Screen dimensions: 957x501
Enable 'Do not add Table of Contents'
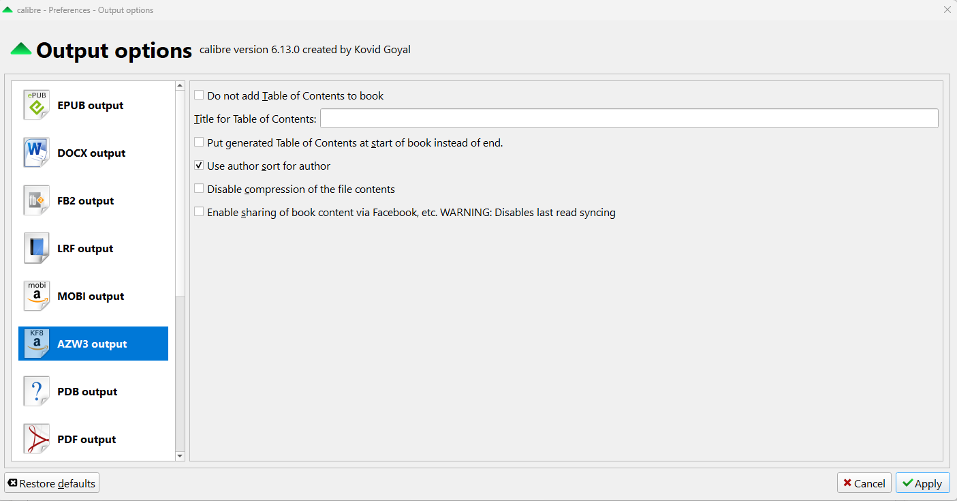pyautogui.click(x=199, y=95)
